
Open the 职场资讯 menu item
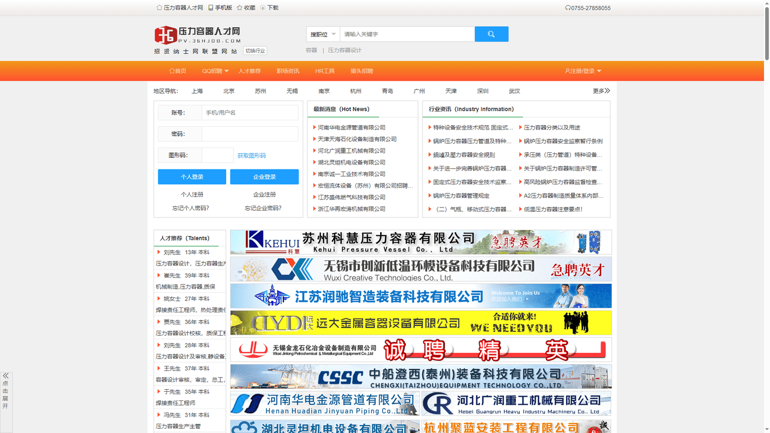pos(288,71)
